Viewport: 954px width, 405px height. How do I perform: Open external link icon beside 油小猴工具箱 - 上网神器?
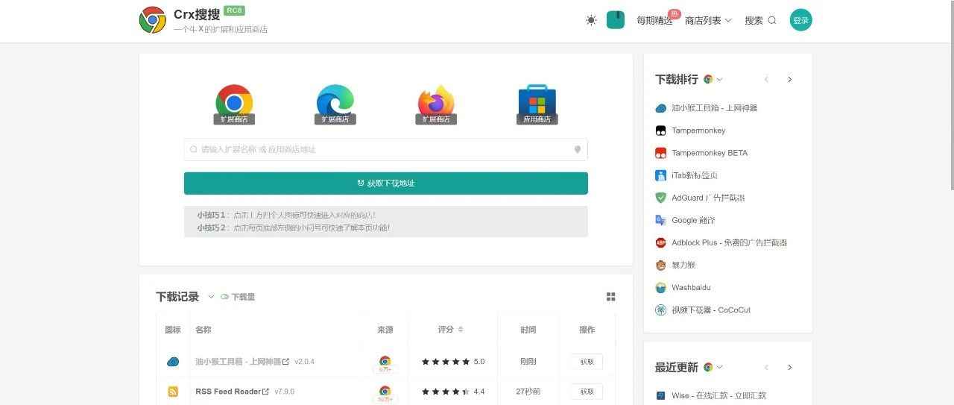click(286, 362)
